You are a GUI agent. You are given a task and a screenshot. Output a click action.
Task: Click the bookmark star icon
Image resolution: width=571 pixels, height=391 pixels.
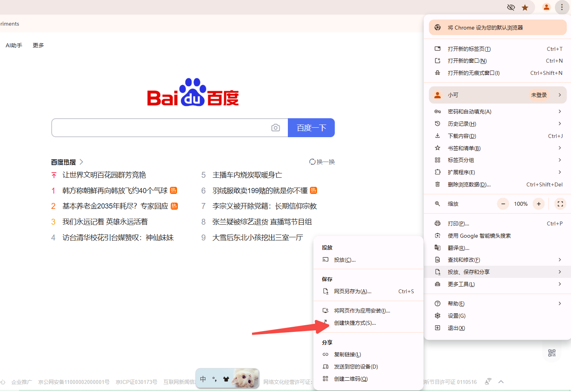point(525,7)
